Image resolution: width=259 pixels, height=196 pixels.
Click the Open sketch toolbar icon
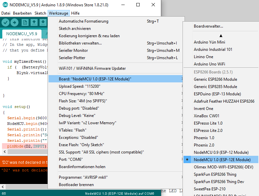34,22
